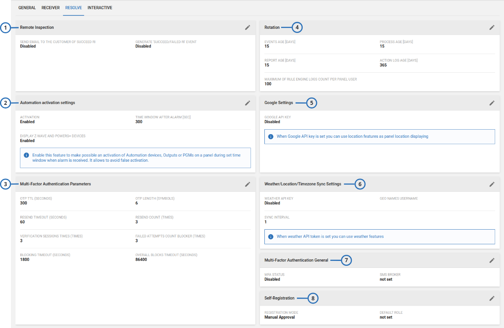Select the Resolve tab
The height and width of the screenshot is (328, 504).
point(73,8)
